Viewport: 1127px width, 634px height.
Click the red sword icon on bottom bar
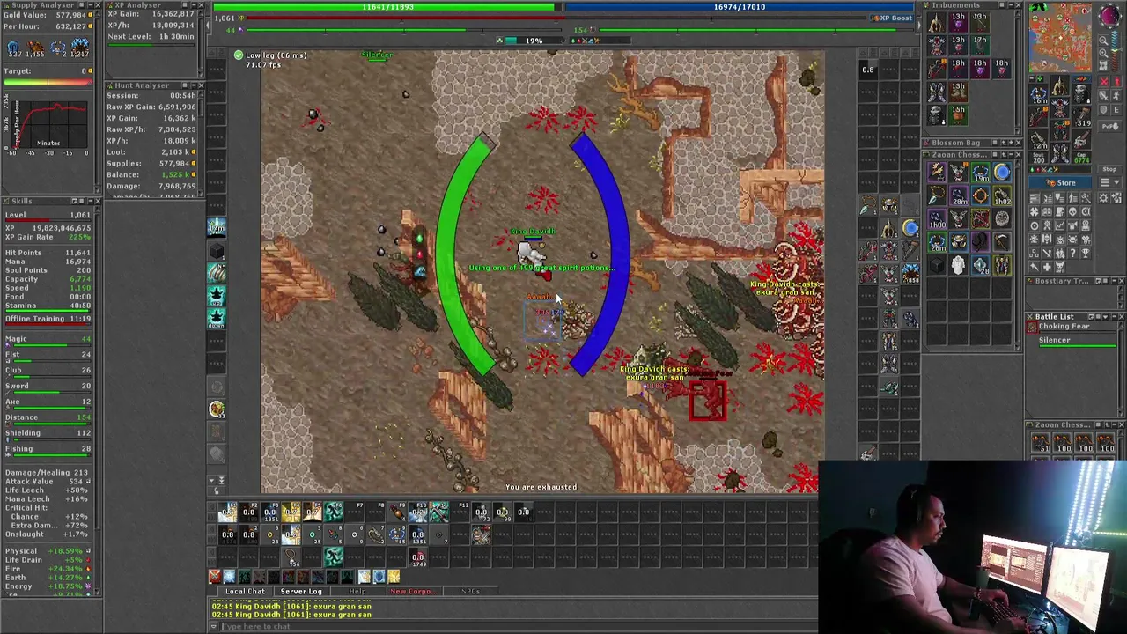pyautogui.click(x=214, y=577)
